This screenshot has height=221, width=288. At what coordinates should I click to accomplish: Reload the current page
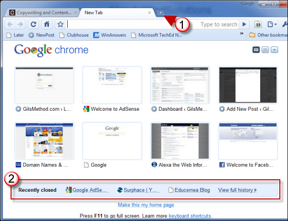33,24
